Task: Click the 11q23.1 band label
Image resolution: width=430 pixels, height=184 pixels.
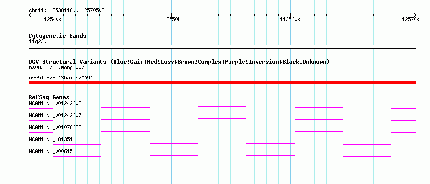Action: click(39, 42)
